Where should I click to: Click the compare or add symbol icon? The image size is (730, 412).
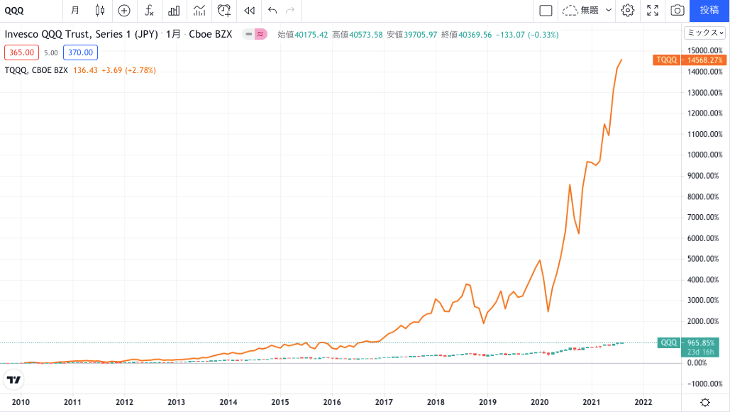124,11
